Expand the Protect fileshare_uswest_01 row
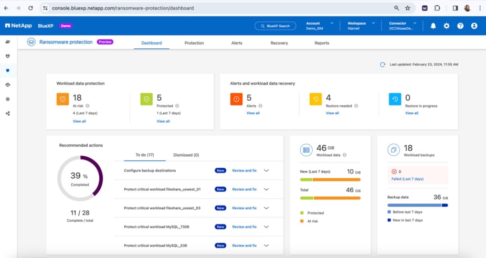Screen dimensions: 486x258 click(x=266, y=189)
